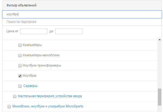Focus the maximum price до field
163x112 pixels.
coord(69,31)
